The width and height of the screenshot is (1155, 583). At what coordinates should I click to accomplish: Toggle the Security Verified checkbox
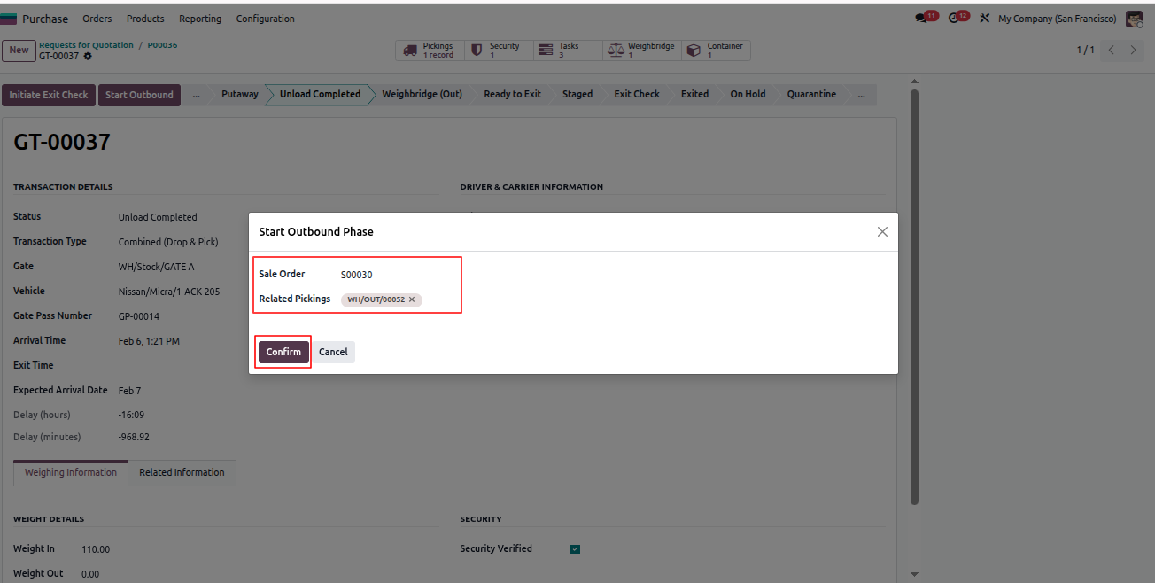575,549
